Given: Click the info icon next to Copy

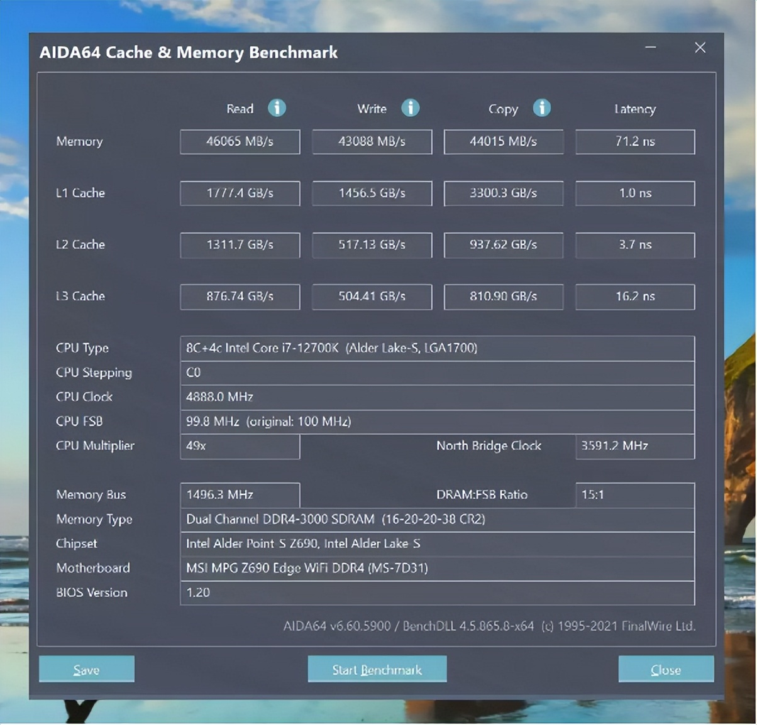Looking at the screenshot, I should pos(541,108).
